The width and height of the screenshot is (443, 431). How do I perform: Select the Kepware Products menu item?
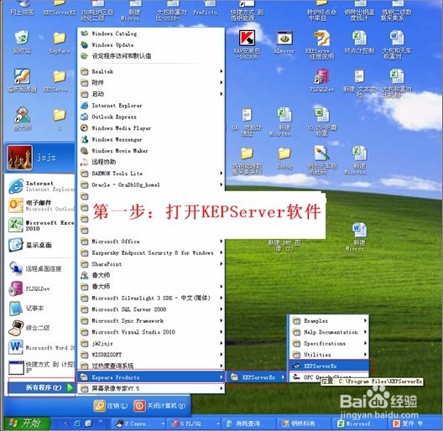pyautogui.click(x=150, y=377)
